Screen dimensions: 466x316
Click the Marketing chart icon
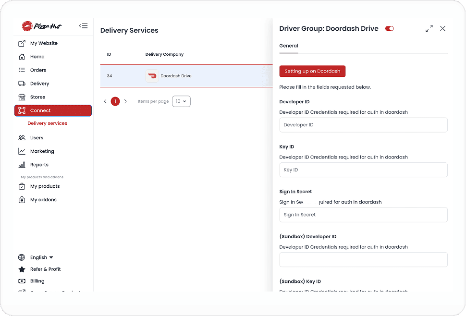point(22,151)
